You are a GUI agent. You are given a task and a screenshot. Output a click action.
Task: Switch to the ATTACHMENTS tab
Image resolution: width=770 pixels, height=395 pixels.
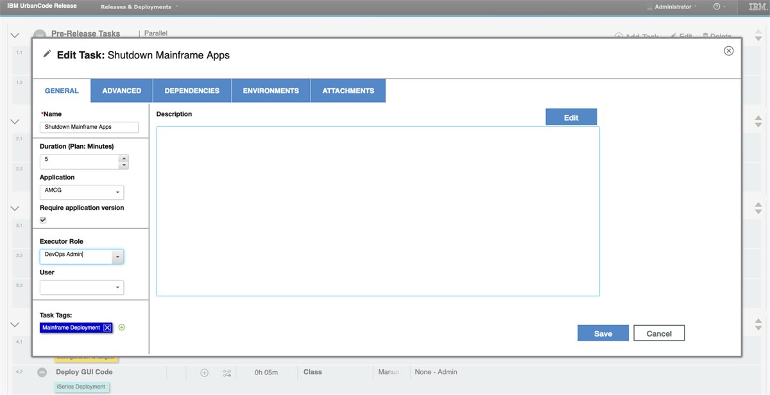click(348, 90)
